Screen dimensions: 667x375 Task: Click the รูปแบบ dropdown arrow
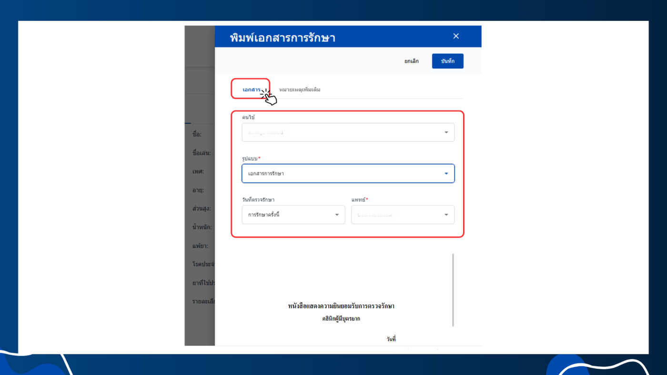[x=446, y=173]
